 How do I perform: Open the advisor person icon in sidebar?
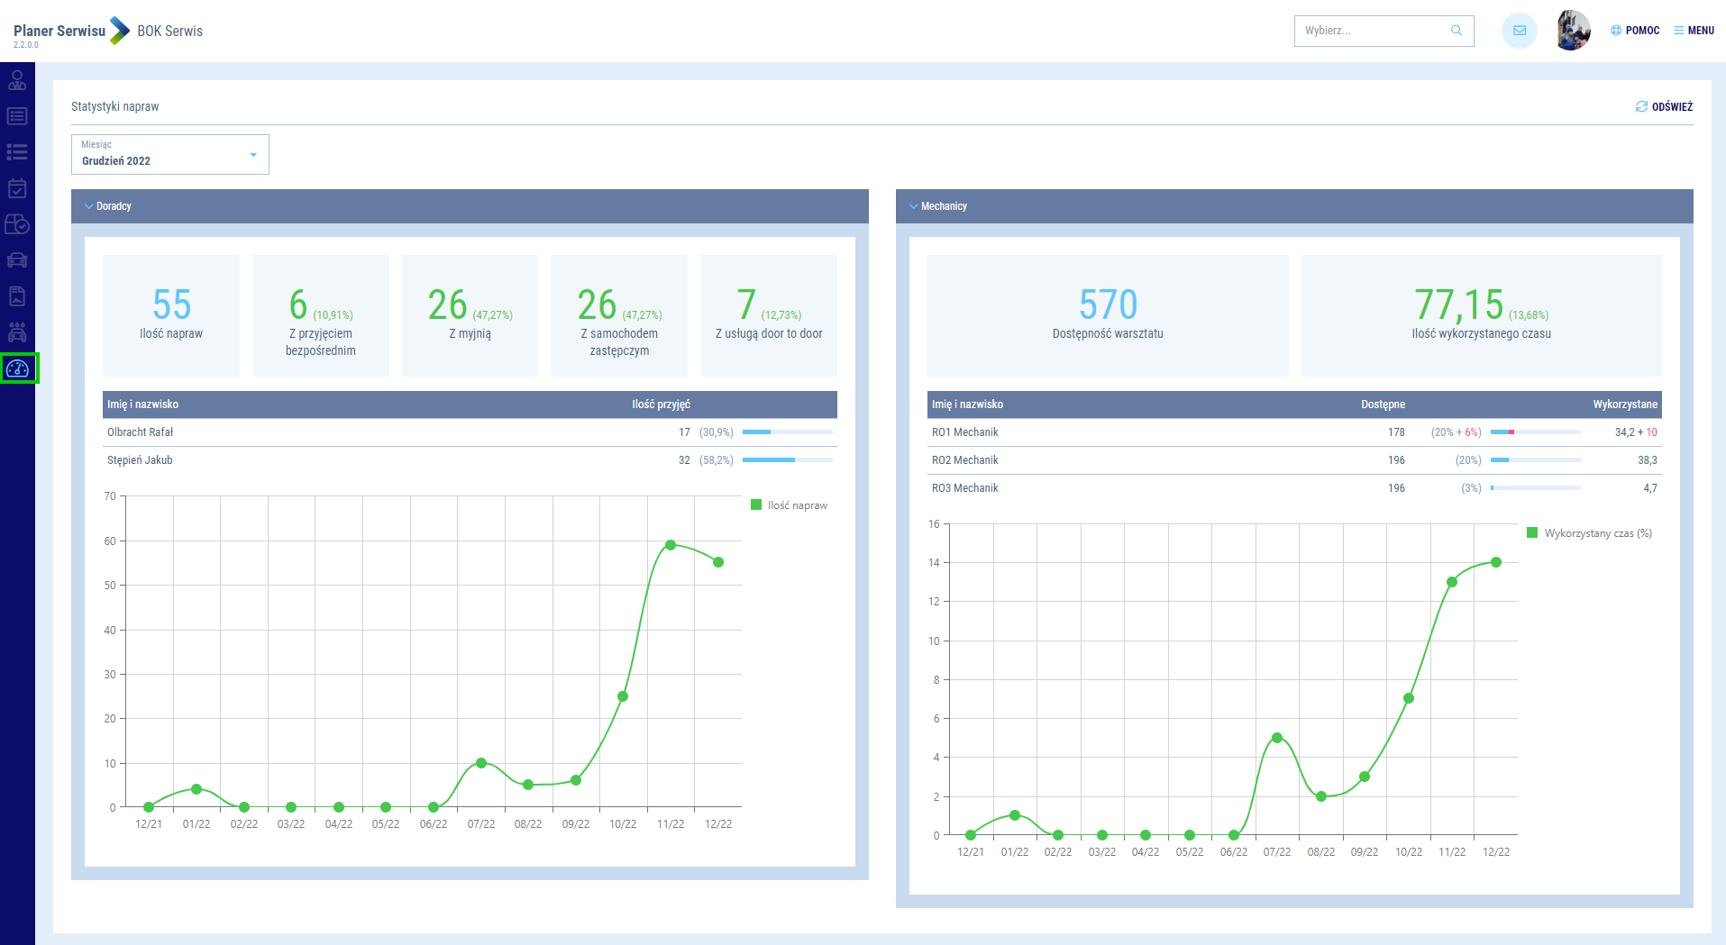(17, 81)
